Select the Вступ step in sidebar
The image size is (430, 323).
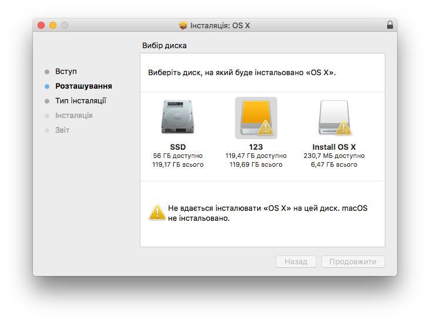(x=66, y=71)
